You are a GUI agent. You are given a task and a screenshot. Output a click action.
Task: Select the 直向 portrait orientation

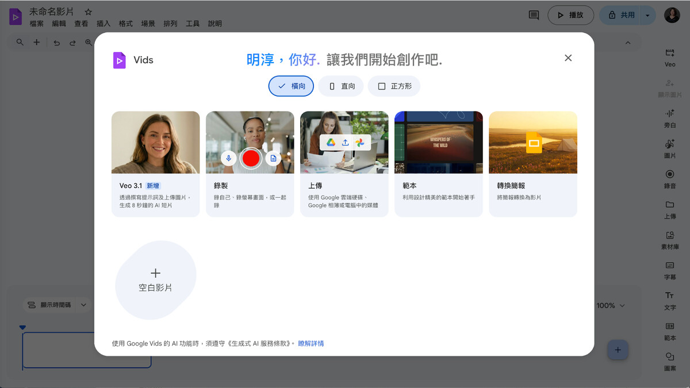(x=341, y=86)
